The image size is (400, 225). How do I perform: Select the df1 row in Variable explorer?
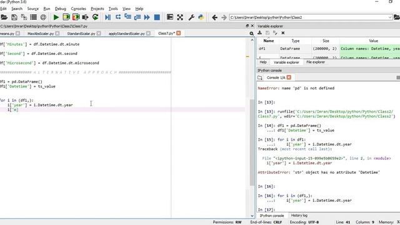click(x=329, y=49)
